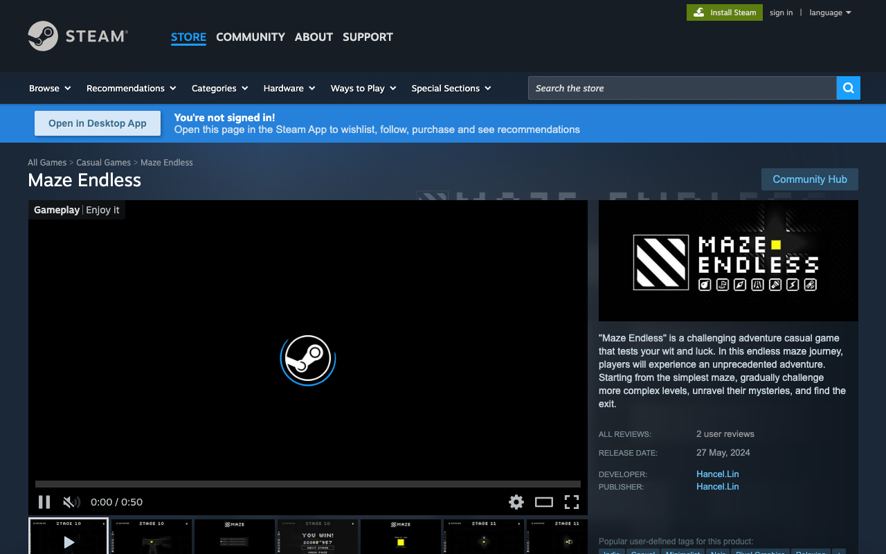Open the publisher Hancel.Lin link
The image size is (886, 554).
coord(718,487)
